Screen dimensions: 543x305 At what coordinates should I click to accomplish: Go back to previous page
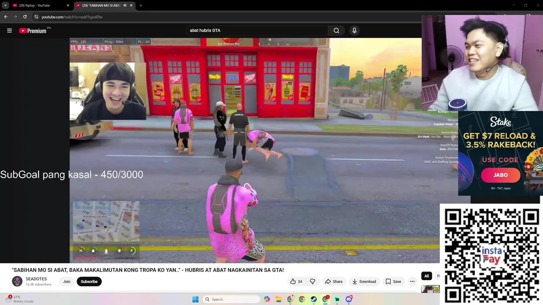click(x=6, y=17)
